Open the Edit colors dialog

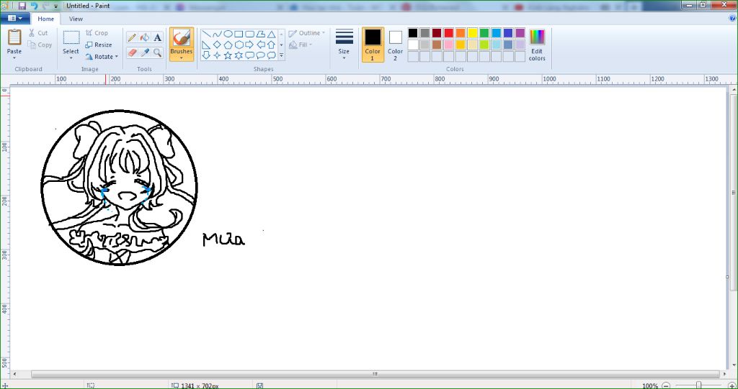pyautogui.click(x=537, y=45)
